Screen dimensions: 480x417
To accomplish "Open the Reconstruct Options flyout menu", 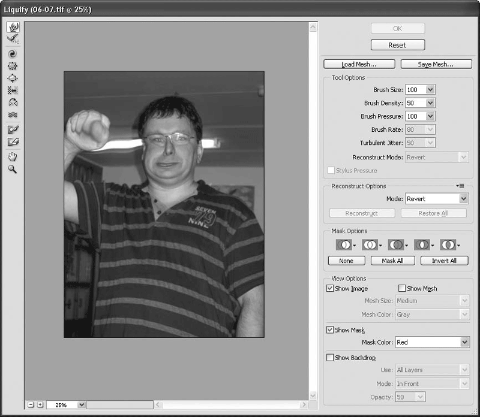I will coord(460,186).
